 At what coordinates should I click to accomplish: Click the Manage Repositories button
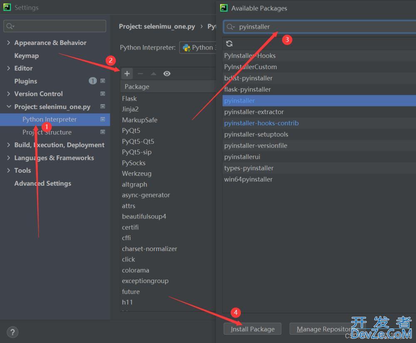click(327, 329)
